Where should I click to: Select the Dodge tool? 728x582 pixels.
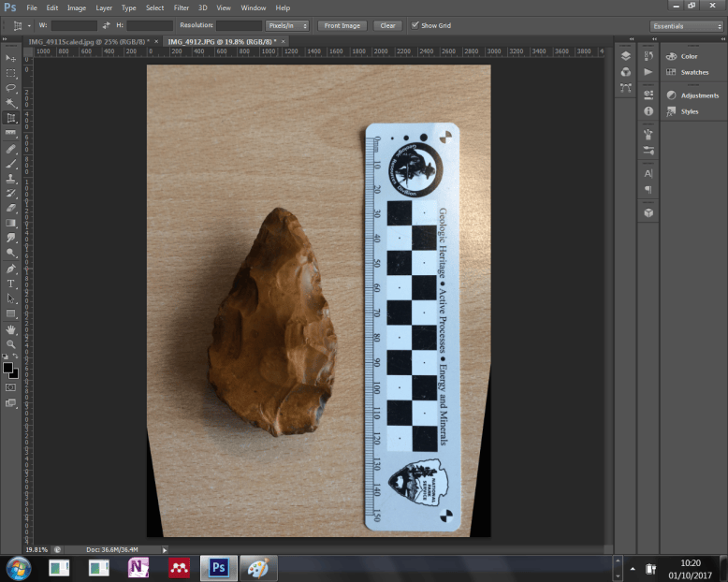tap(10, 253)
